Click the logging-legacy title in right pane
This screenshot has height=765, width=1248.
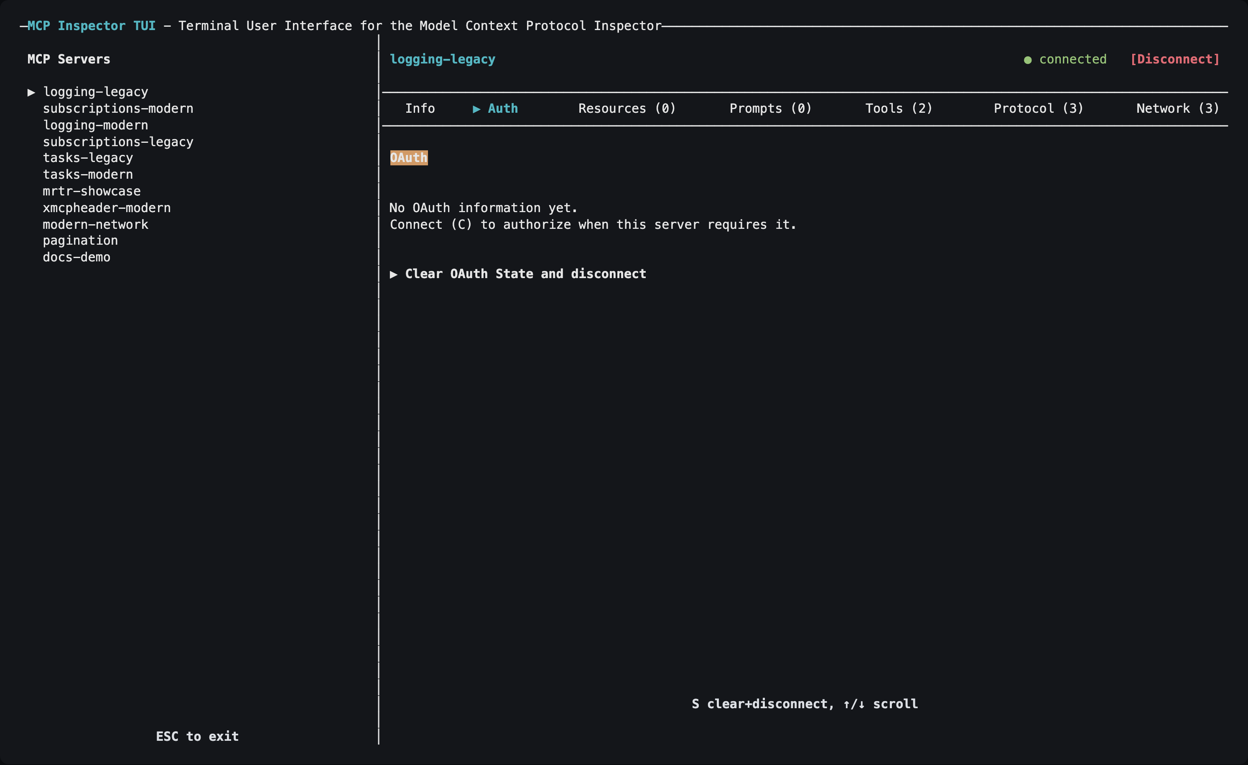[x=442, y=59]
